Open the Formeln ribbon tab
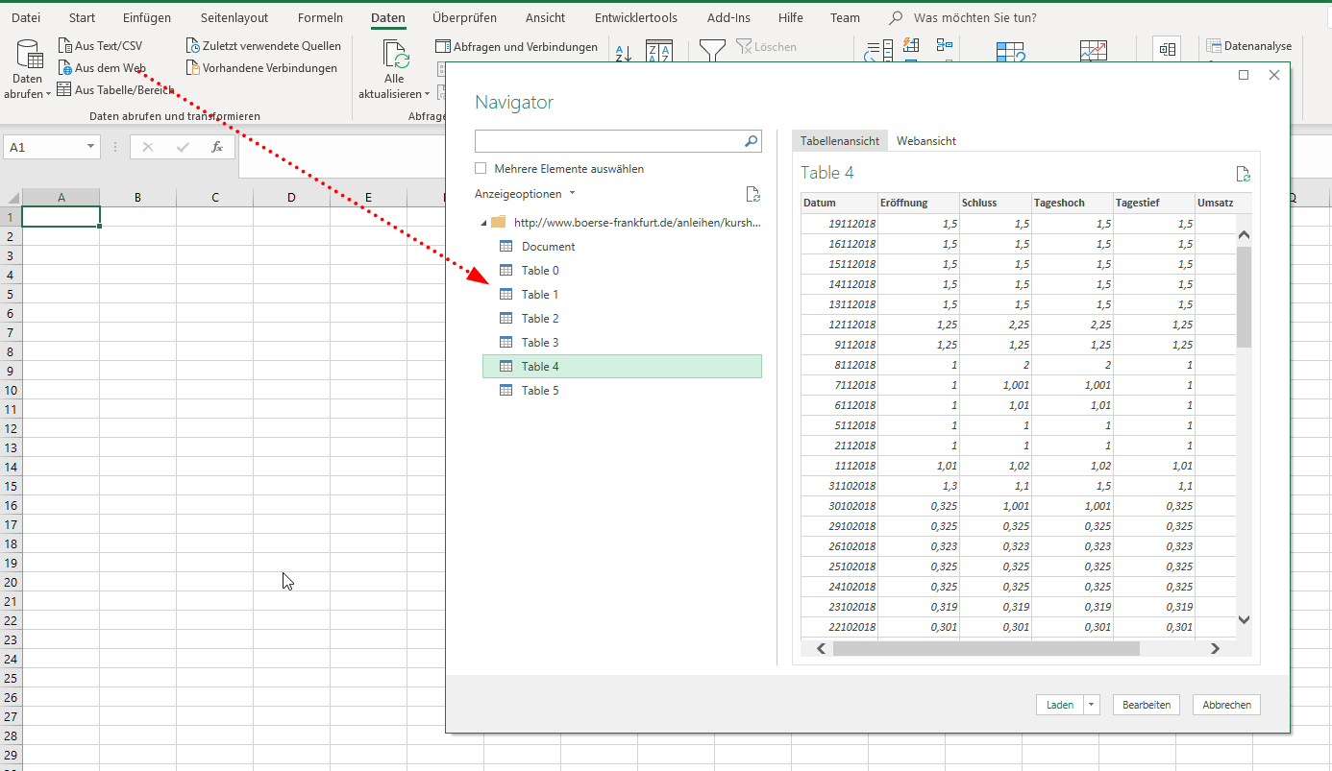Image resolution: width=1332 pixels, height=771 pixels. click(x=320, y=18)
